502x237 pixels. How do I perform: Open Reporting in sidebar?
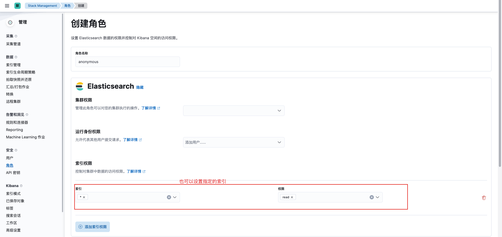click(x=14, y=130)
